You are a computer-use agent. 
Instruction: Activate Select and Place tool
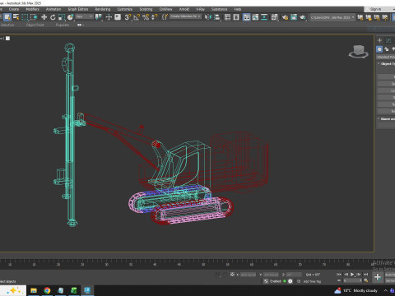(71, 17)
